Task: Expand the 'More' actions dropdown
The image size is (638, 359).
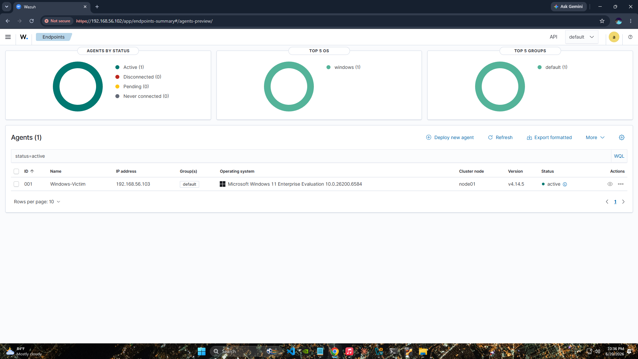Action: click(595, 137)
